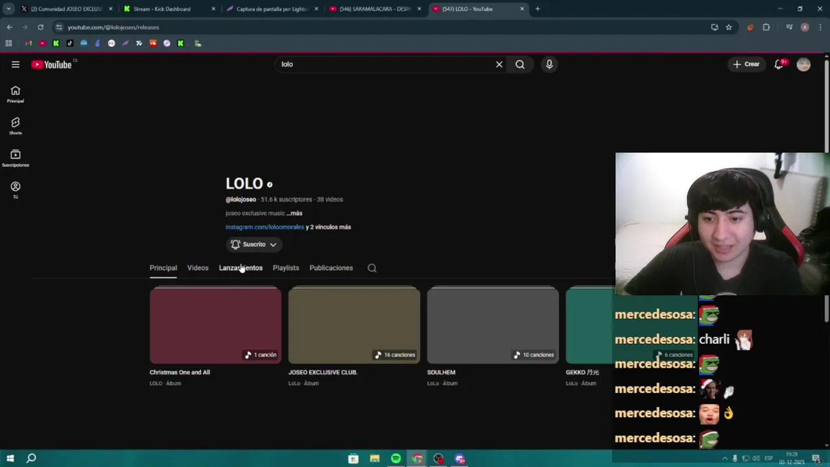Image resolution: width=830 pixels, height=467 pixels.
Task: Expand channel description with ...más
Action: (294, 213)
